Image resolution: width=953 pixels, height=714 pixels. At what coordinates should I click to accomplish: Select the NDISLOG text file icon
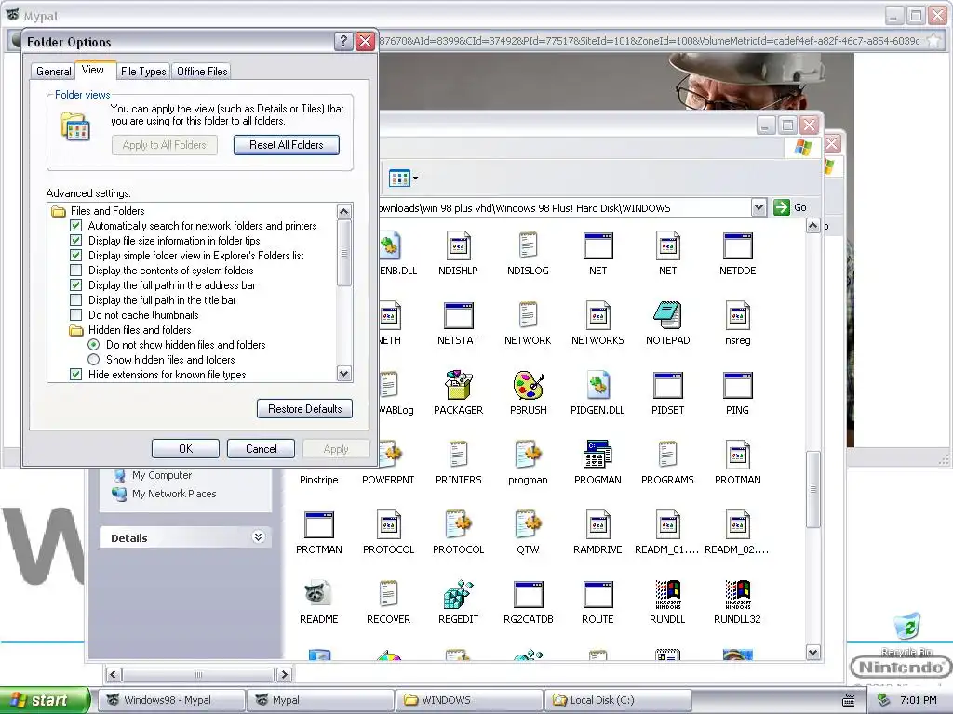529,245
